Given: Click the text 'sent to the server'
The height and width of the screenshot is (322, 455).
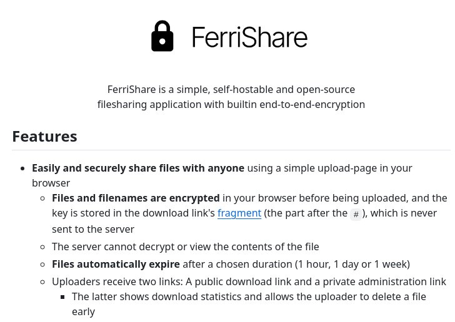Looking at the screenshot, I should (x=93, y=229).
